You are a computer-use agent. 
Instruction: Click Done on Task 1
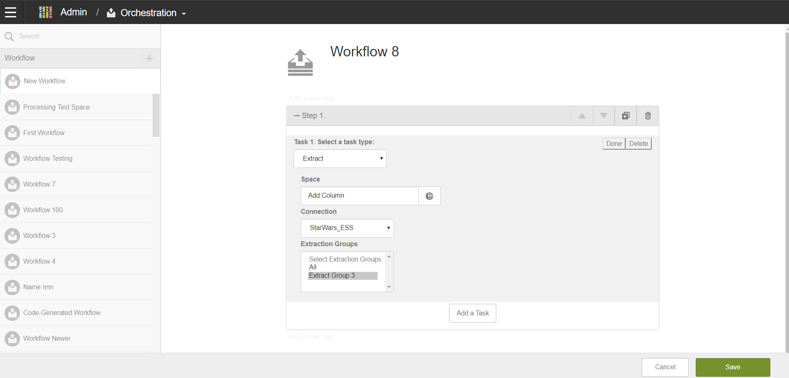614,144
